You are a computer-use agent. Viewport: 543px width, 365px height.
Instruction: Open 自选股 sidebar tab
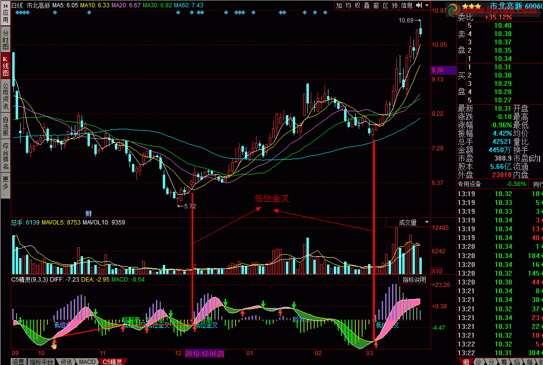click(5, 126)
